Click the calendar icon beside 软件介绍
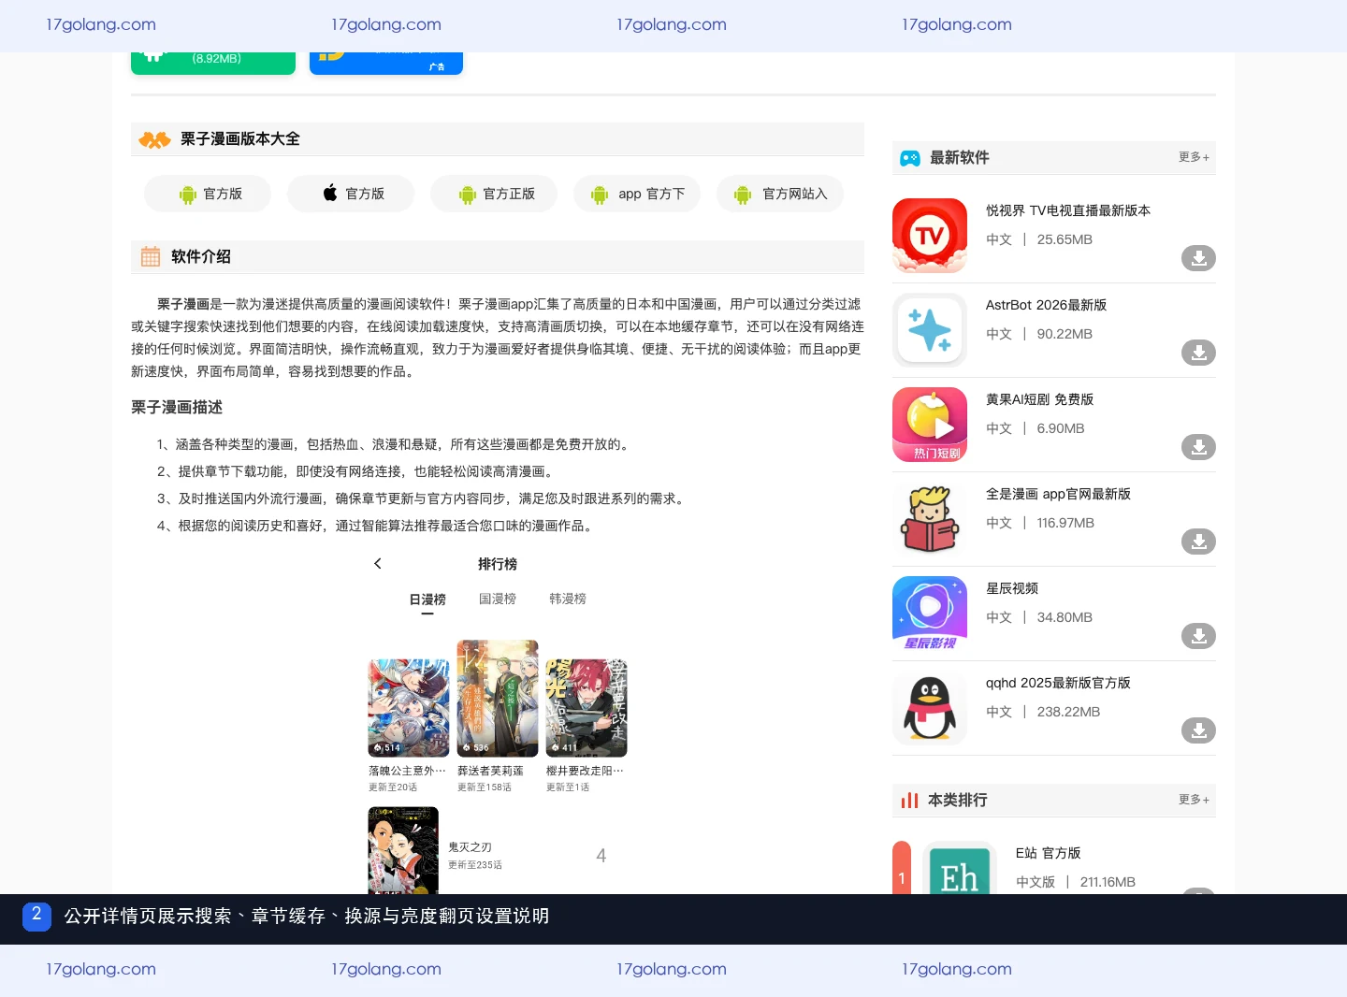This screenshot has width=1347, height=997. tap(151, 256)
